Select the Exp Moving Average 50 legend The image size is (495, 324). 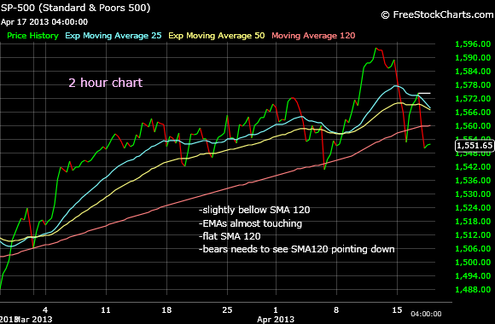217,36
